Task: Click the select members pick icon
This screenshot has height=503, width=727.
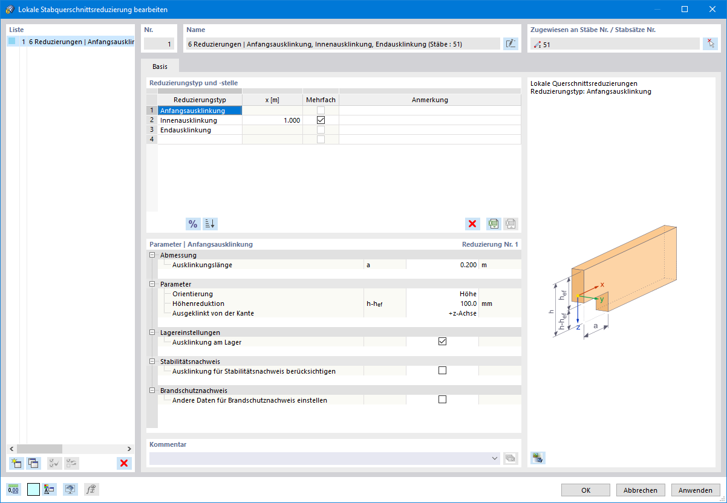Action: (710, 44)
